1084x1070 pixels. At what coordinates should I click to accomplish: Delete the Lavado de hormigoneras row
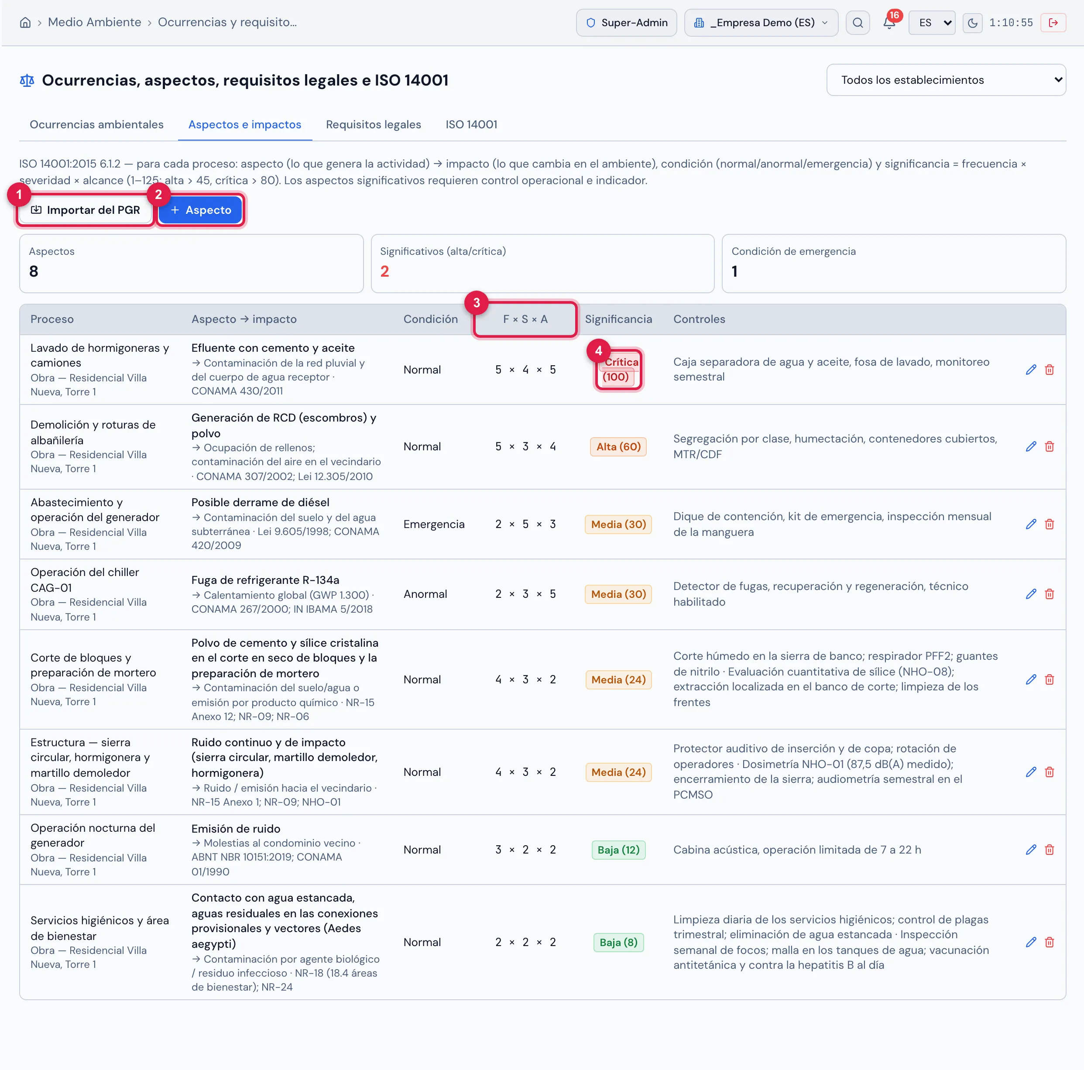pyautogui.click(x=1049, y=370)
